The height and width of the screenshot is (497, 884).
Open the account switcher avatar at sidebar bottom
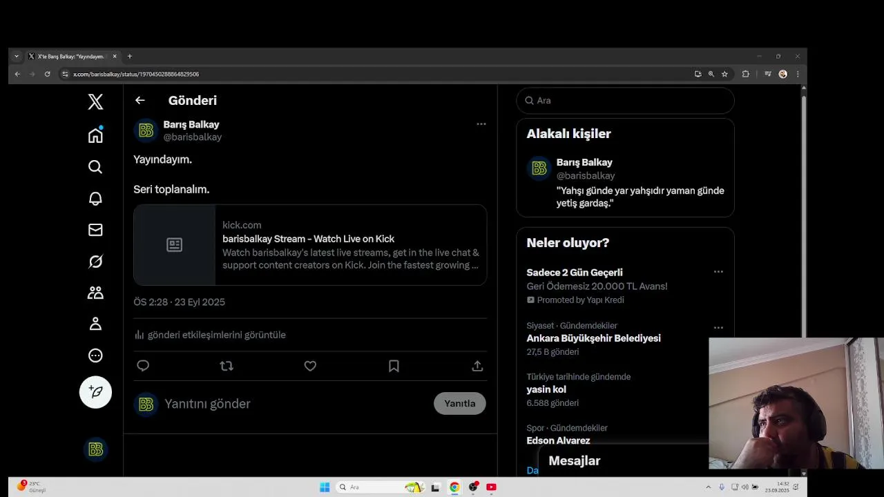[95, 449]
